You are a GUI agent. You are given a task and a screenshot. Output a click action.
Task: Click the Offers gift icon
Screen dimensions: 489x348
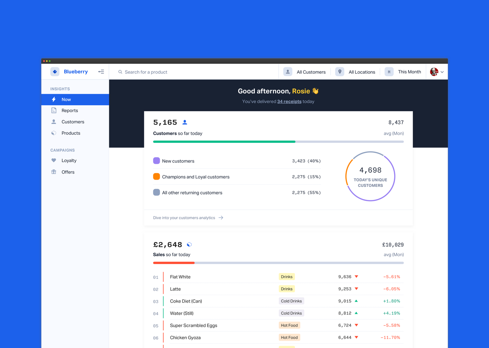pyautogui.click(x=54, y=172)
